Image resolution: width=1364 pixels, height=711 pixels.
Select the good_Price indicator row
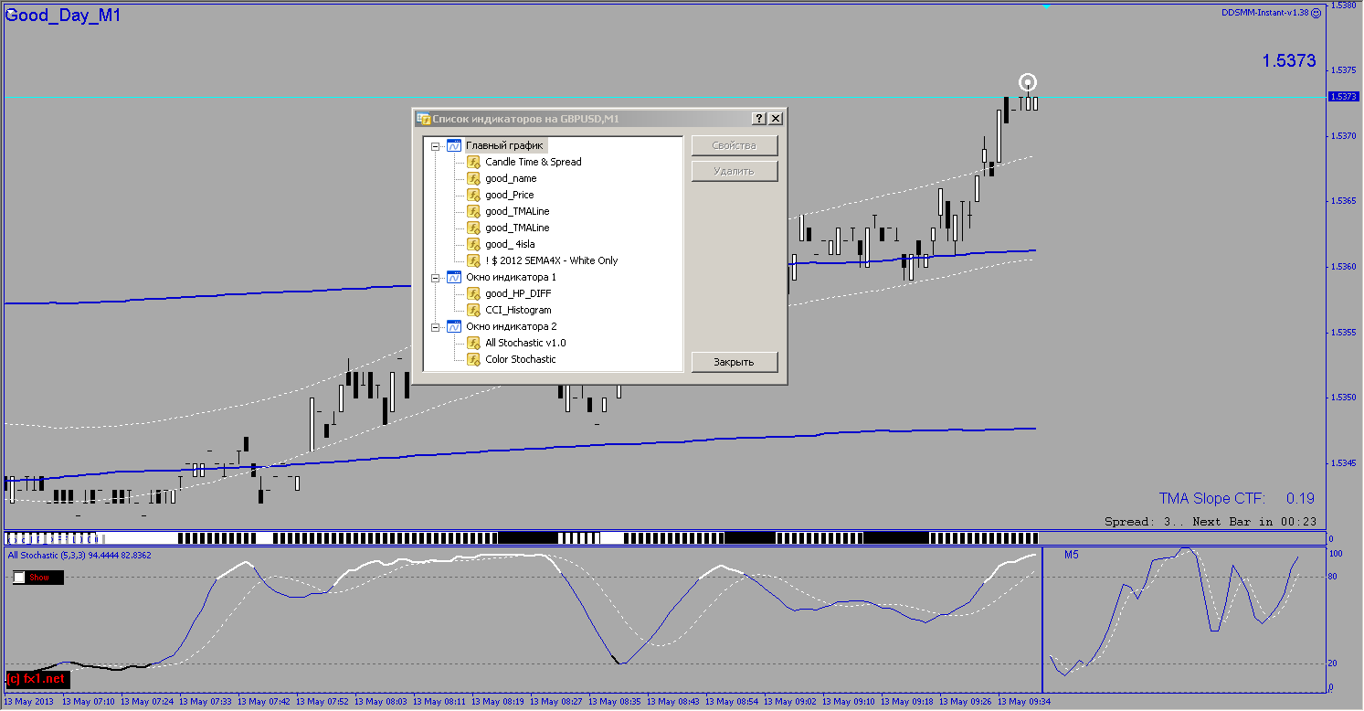[510, 195]
